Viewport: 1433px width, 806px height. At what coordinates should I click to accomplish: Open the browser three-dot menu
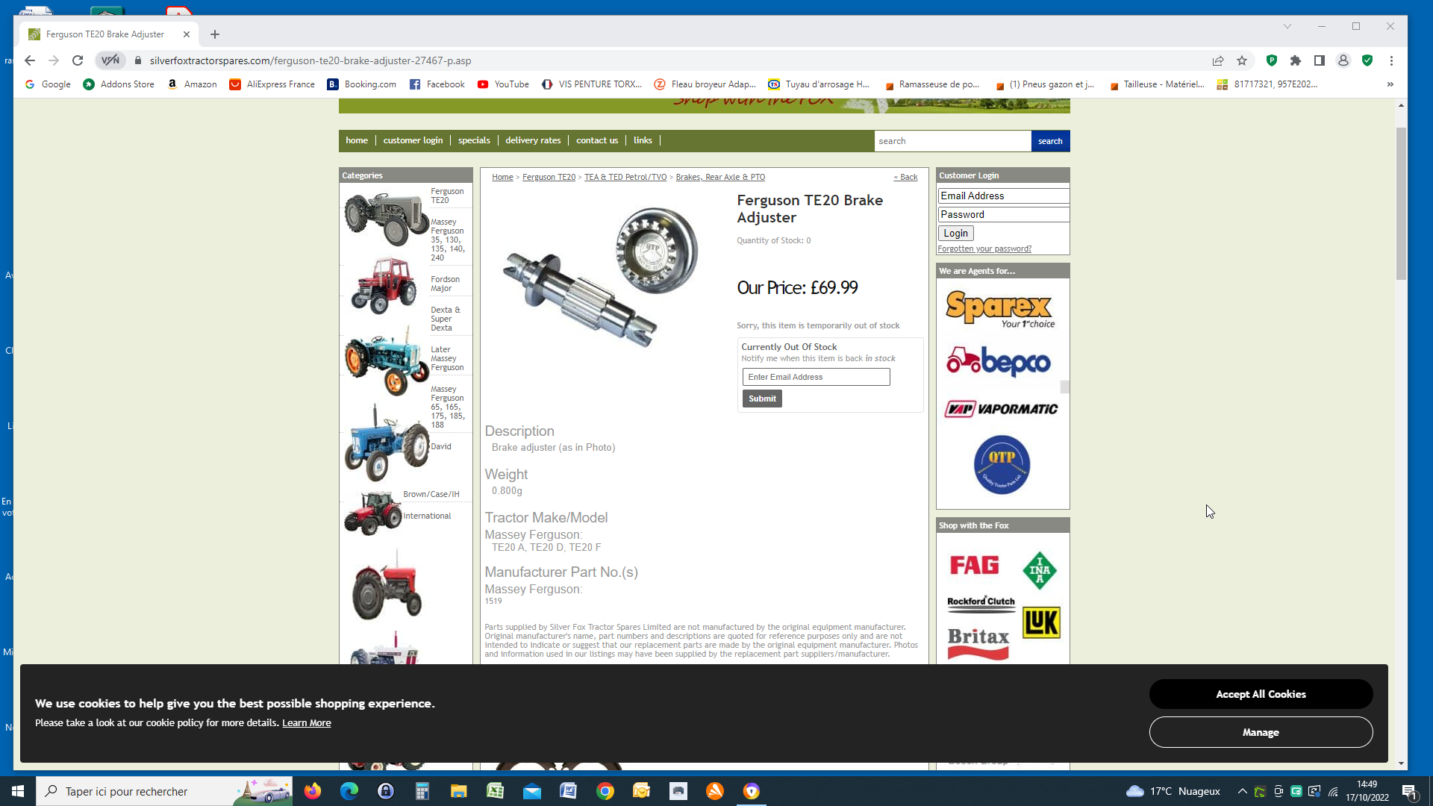pyautogui.click(x=1392, y=60)
